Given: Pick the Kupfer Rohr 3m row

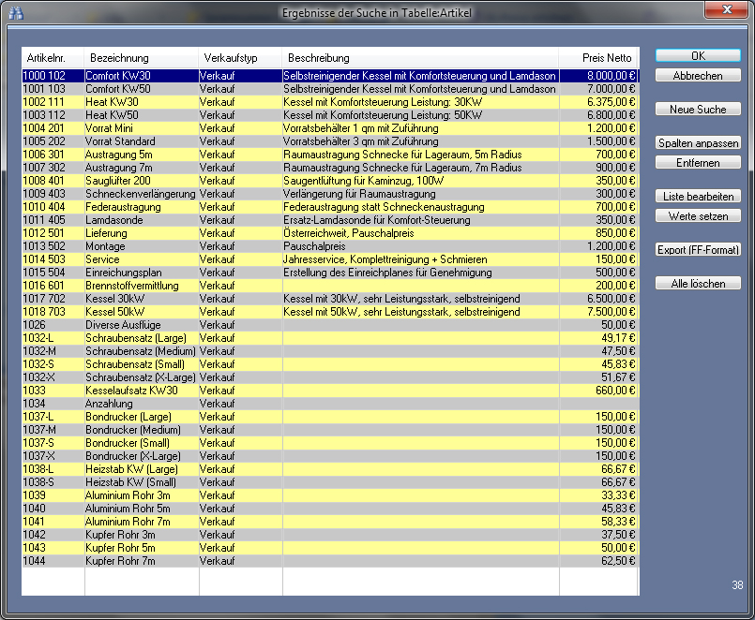Looking at the screenshot, I should pos(330,535).
